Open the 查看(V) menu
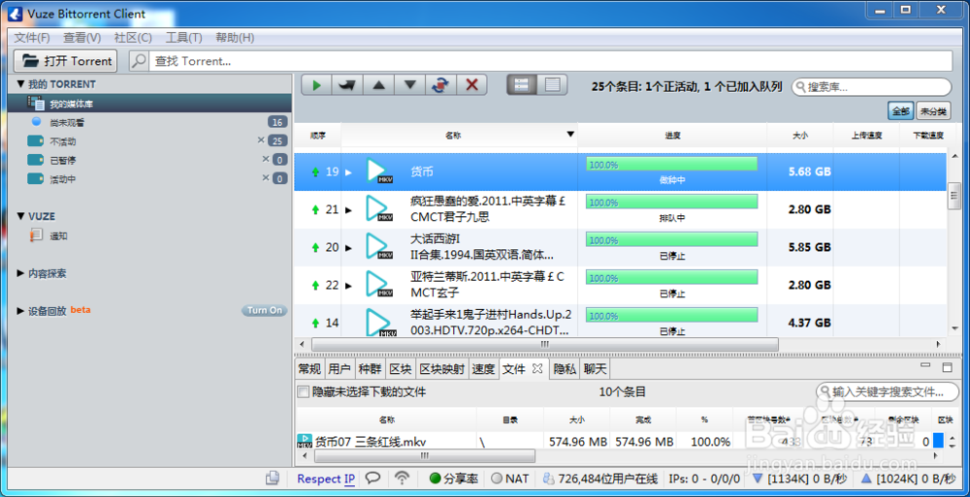The width and height of the screenshot is (970, 497). 82,37
